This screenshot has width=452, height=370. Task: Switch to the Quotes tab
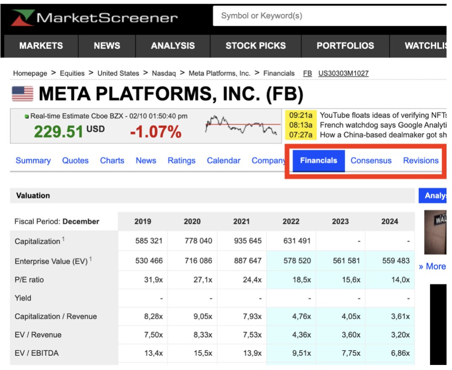(x=75, y=161)
